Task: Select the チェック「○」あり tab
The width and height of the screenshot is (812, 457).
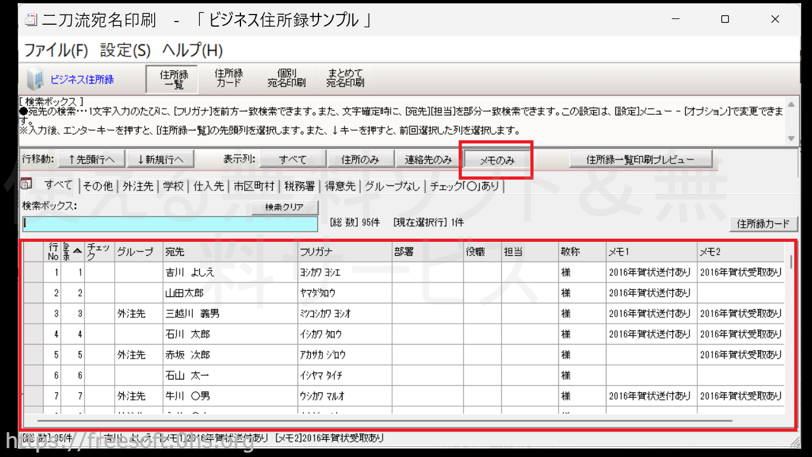Action: pyautogui.click(x=464, y=186)
